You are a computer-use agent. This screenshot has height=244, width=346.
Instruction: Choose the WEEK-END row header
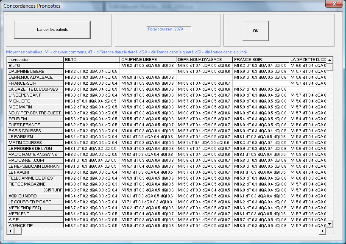pyautogui.click(x=35, y=214)
